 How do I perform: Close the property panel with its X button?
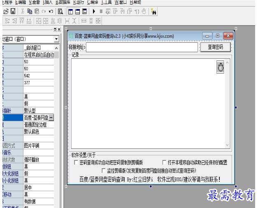coord(59,29)
